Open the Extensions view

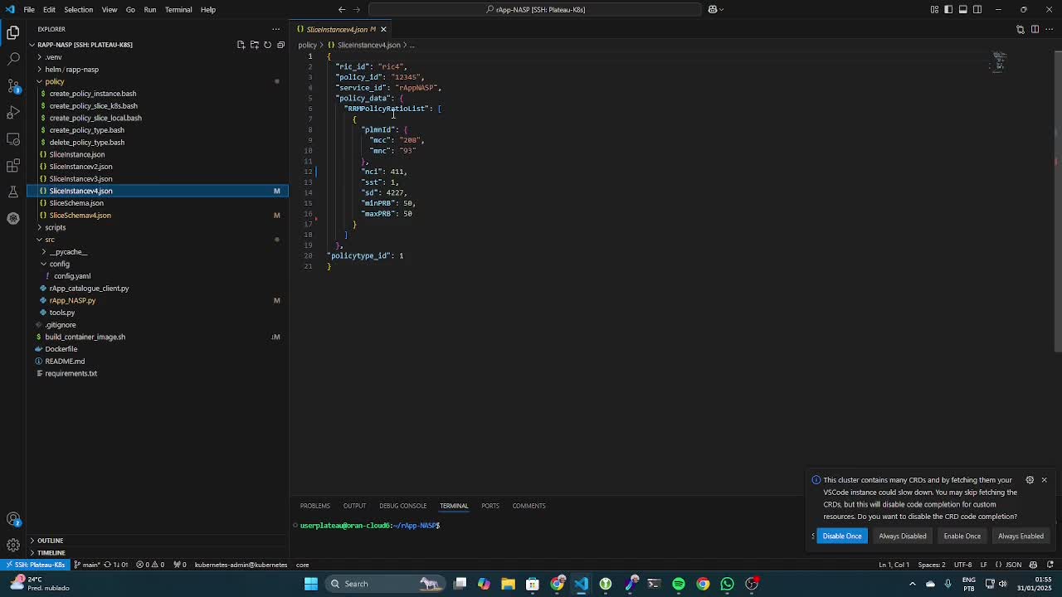point(13,165)
